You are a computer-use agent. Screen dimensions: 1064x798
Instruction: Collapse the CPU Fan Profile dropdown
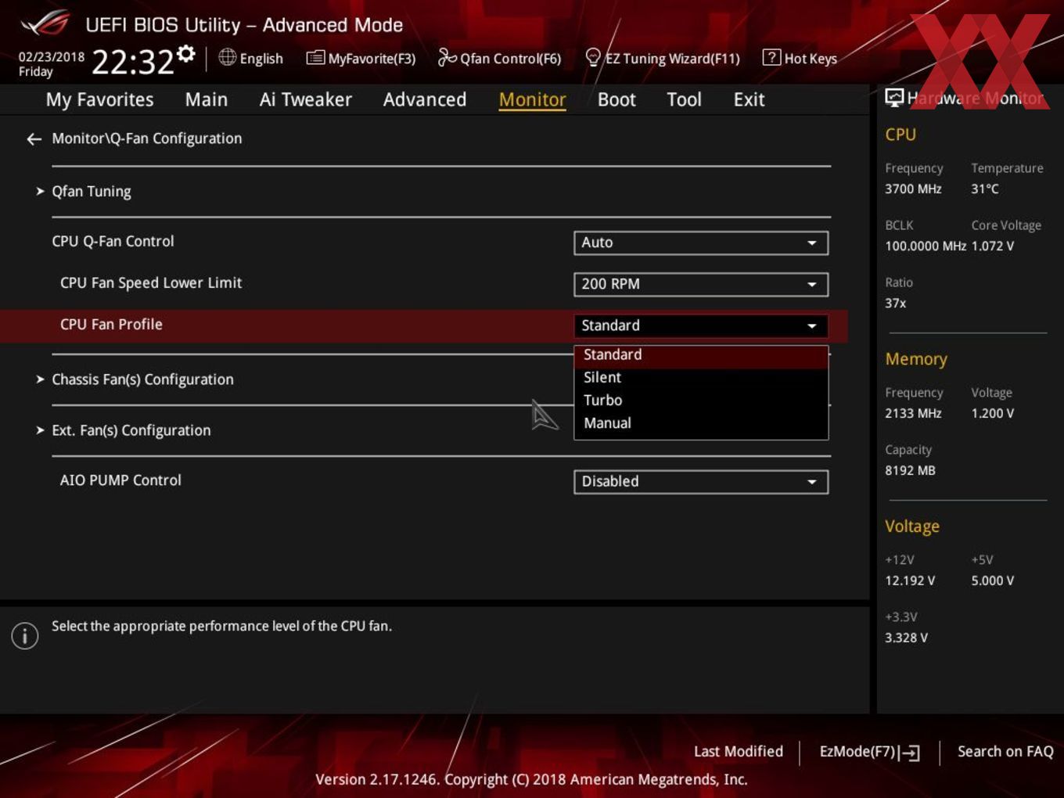pyautogui.click(x=701, y=325)
